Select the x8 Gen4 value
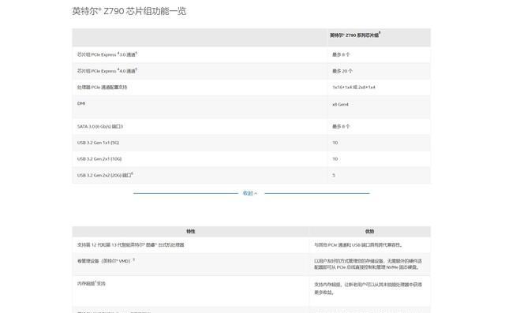This screenshot has width=505, height=313. [x=340, y=104]
